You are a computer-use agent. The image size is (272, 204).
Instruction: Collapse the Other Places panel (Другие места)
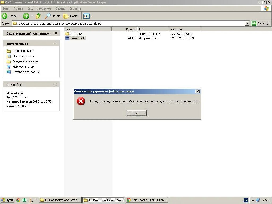pos(56,43)
